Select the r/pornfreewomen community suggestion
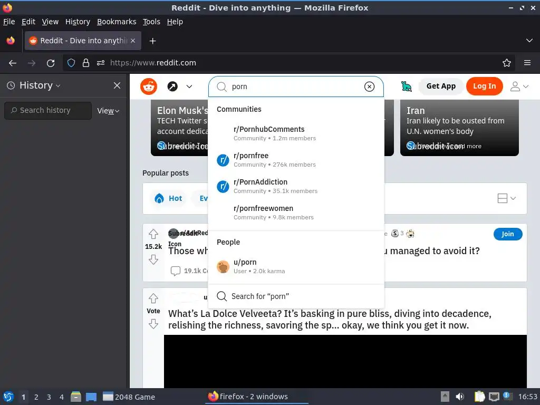540x405 pixels. (296, 213)
